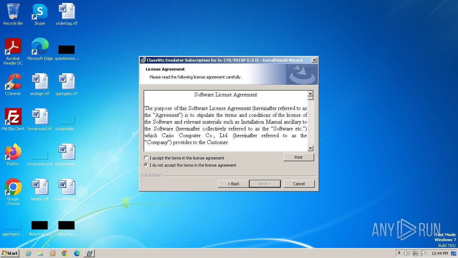This screenshot has height=258, width=458.
Task: Open the Action Center flag icon
Action: [x=424, y=253]
